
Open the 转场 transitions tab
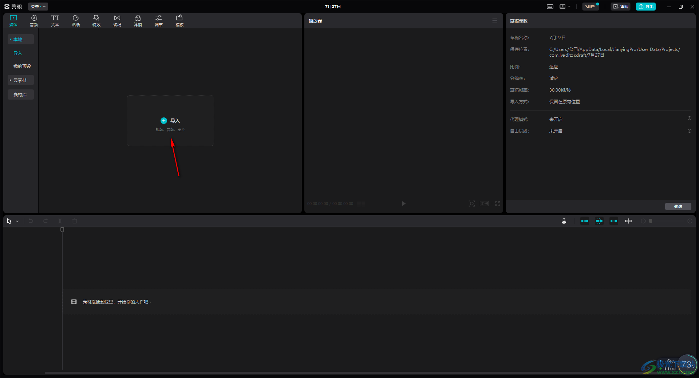pos(117,21)
